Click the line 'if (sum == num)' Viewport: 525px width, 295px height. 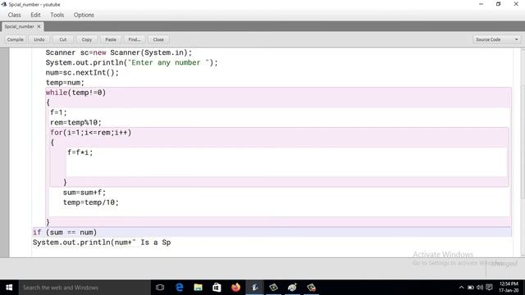click(x=65, y=232)
